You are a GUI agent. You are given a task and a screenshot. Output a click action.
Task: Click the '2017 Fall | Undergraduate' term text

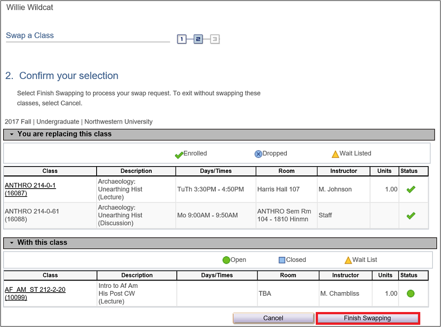click(x=42, y=122)
